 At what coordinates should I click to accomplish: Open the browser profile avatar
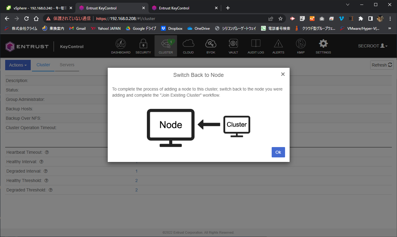click(x=380, y=19)
